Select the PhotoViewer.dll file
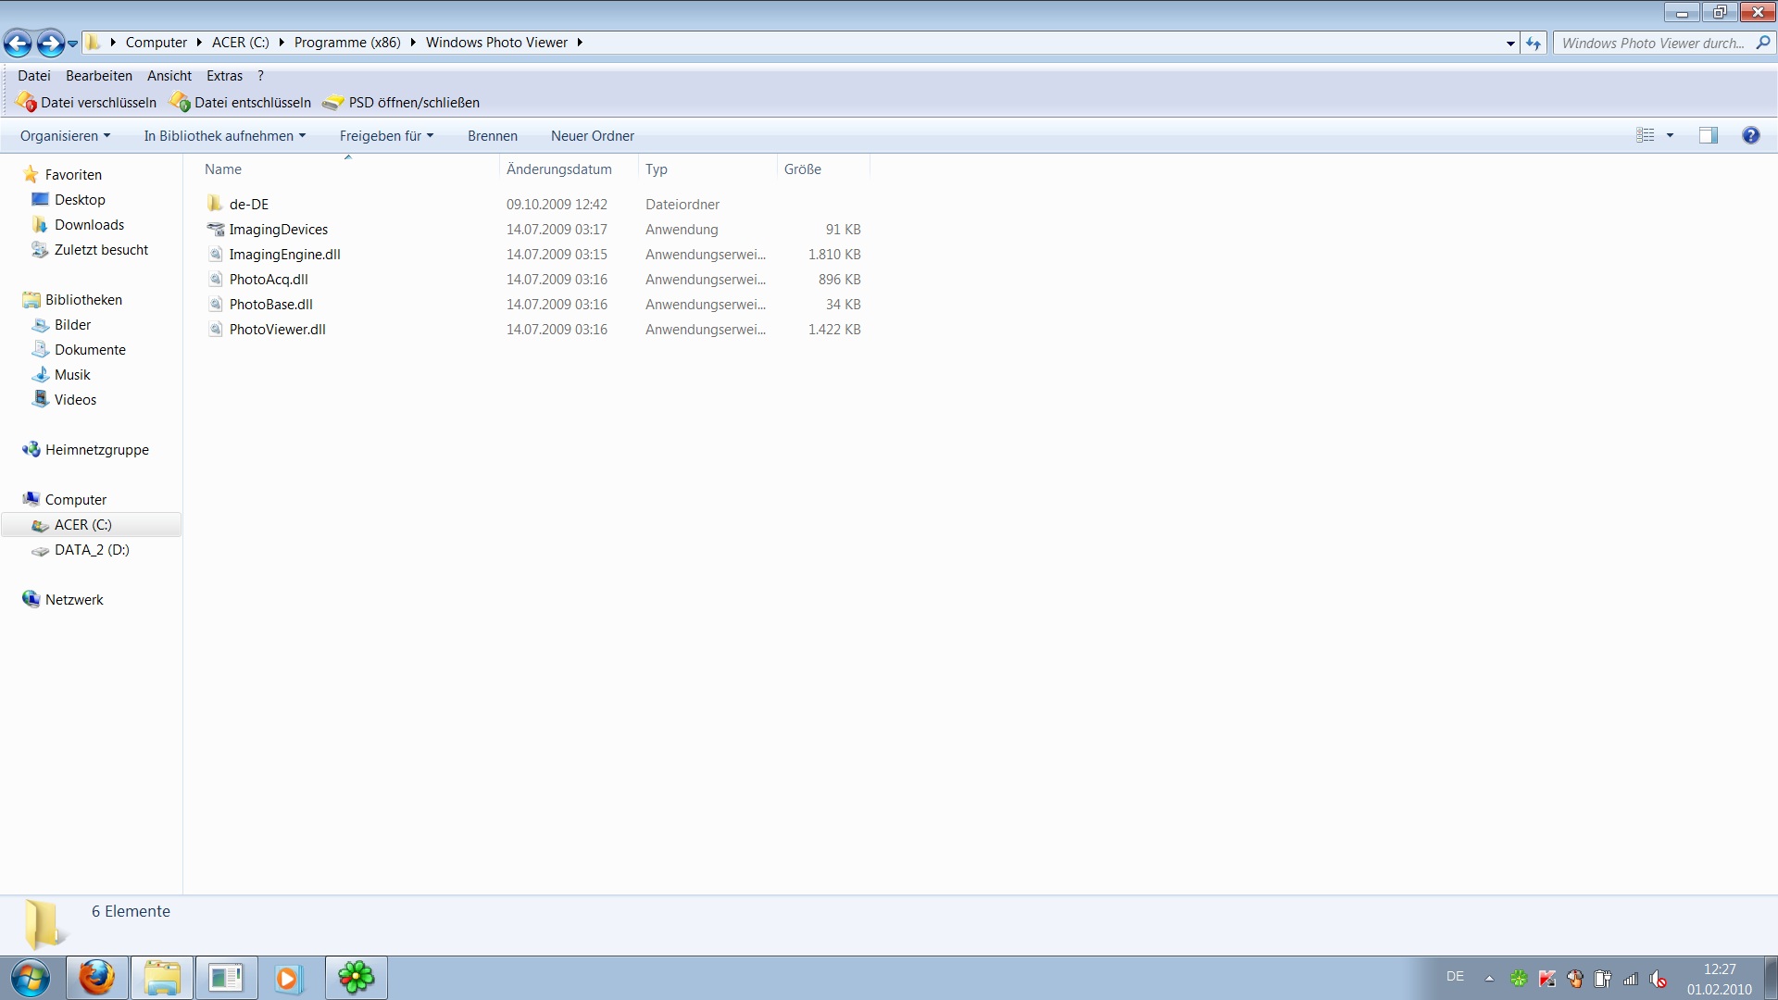Image resolution: width=1778 pixels, height=1000 pixels. (277, 330)
